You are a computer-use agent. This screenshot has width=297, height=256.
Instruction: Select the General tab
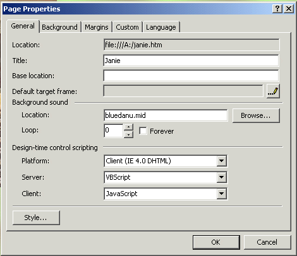pos(23,26)
